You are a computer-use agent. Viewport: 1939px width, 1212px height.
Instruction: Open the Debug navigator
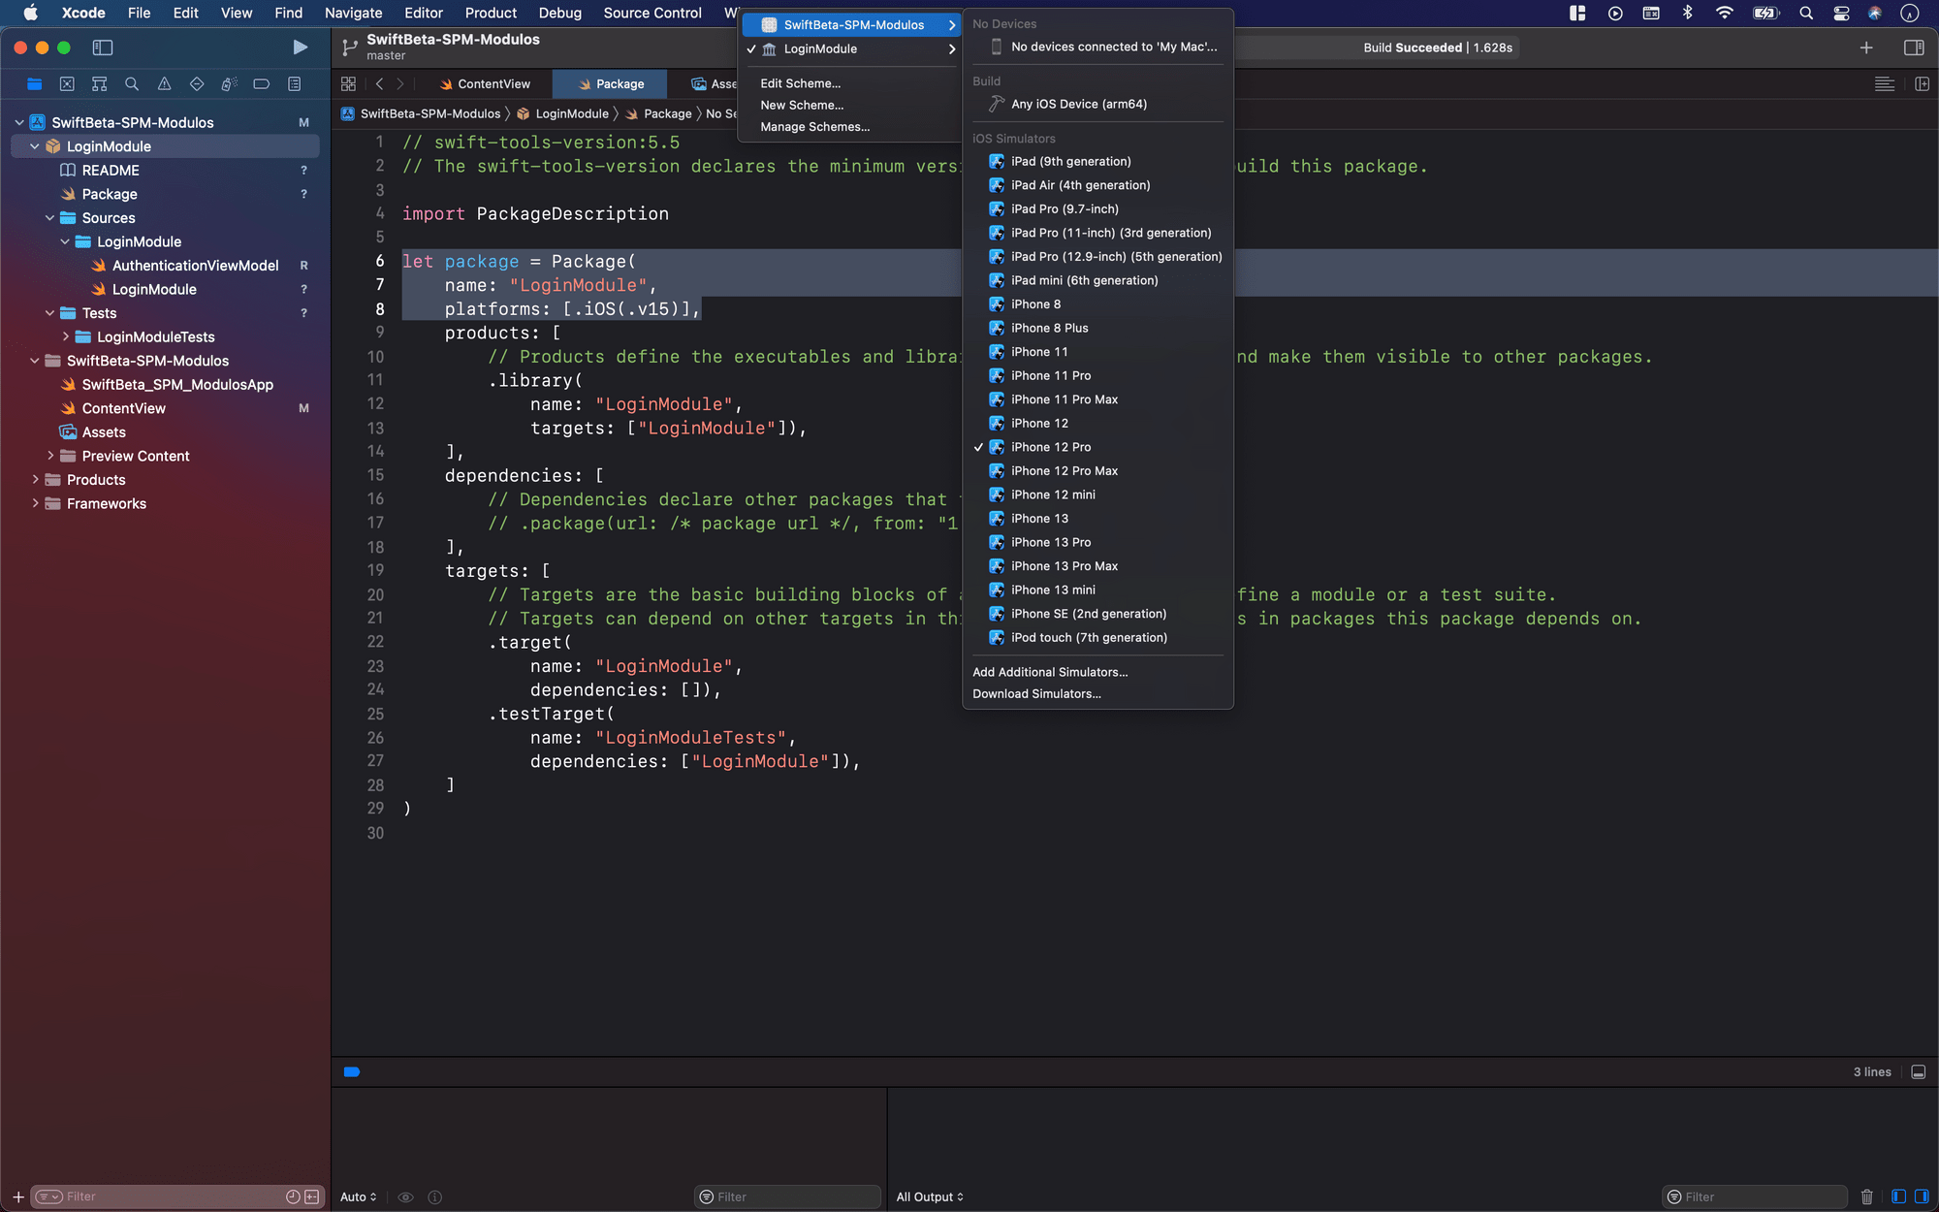click(x=229, y=84)
